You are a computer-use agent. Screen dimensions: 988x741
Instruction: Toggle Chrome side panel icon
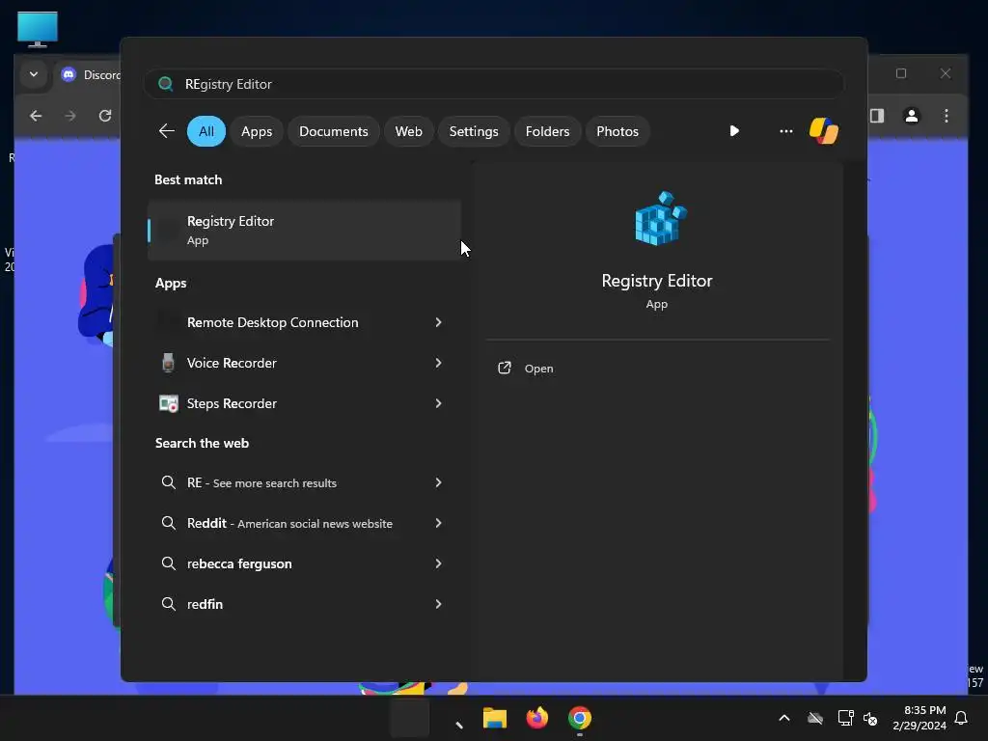(877, 116)
